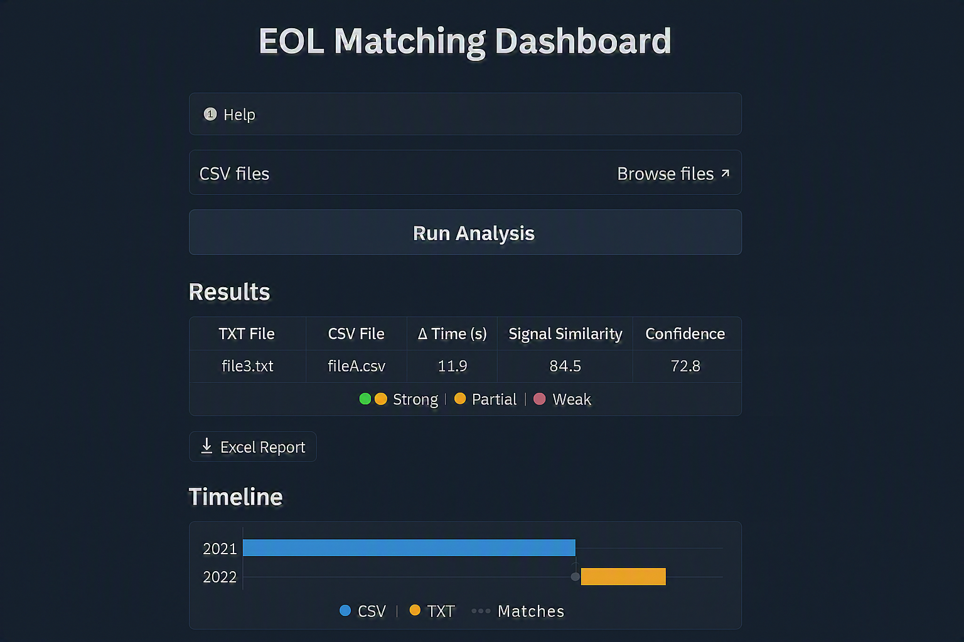Click the TXT File column header
The image size is (964, 642).
[x=247, y=334]
